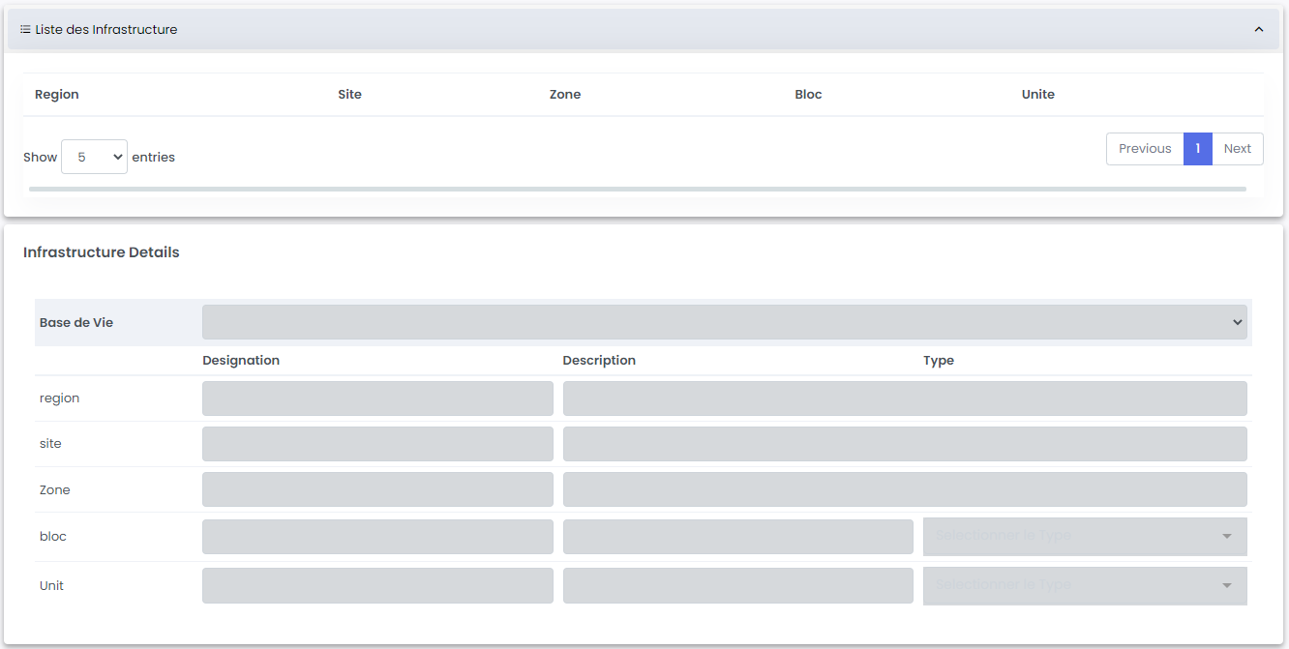Sort the table by Region column
This screenshot has width=1289, height=649.
57,95
